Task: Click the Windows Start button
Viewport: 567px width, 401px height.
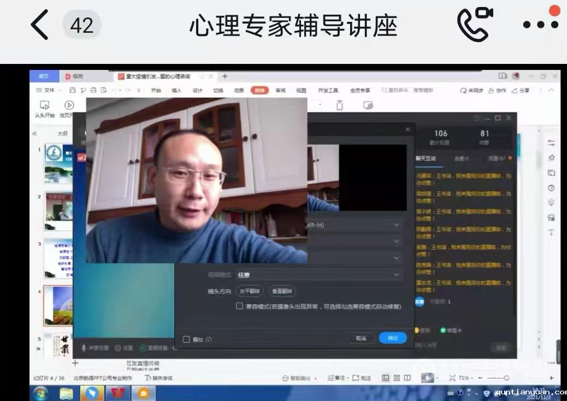Action: (40, 392)
